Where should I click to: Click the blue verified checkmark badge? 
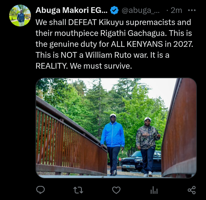coord(114,10)
